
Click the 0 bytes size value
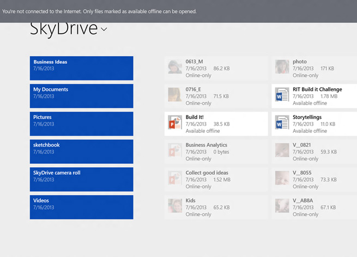pos(221,152)
